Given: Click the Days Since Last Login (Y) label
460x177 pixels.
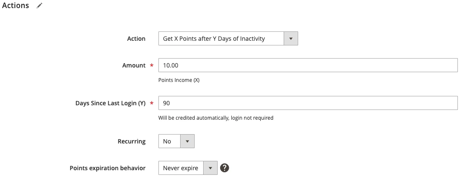Looking at the screenshot, I should [x=110, y=103].
